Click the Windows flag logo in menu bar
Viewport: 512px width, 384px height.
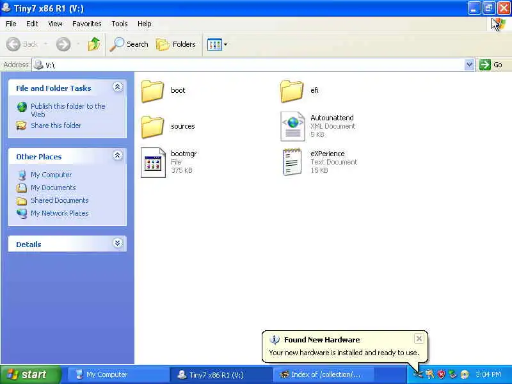(499, 24)
